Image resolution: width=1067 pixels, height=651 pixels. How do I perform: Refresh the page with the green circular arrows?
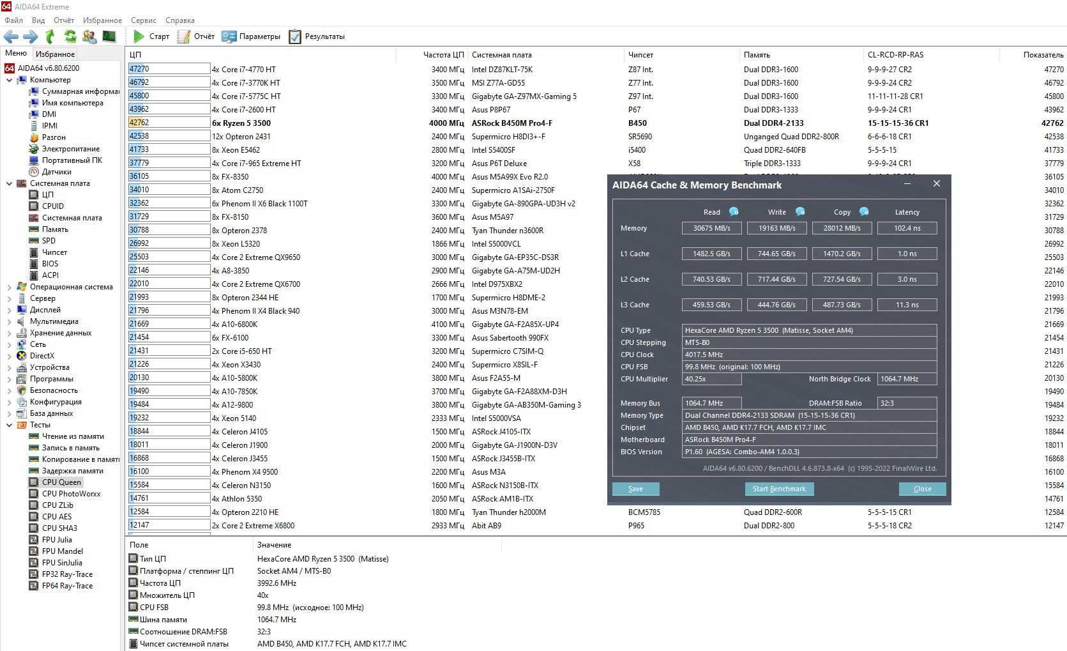[70, 36]
